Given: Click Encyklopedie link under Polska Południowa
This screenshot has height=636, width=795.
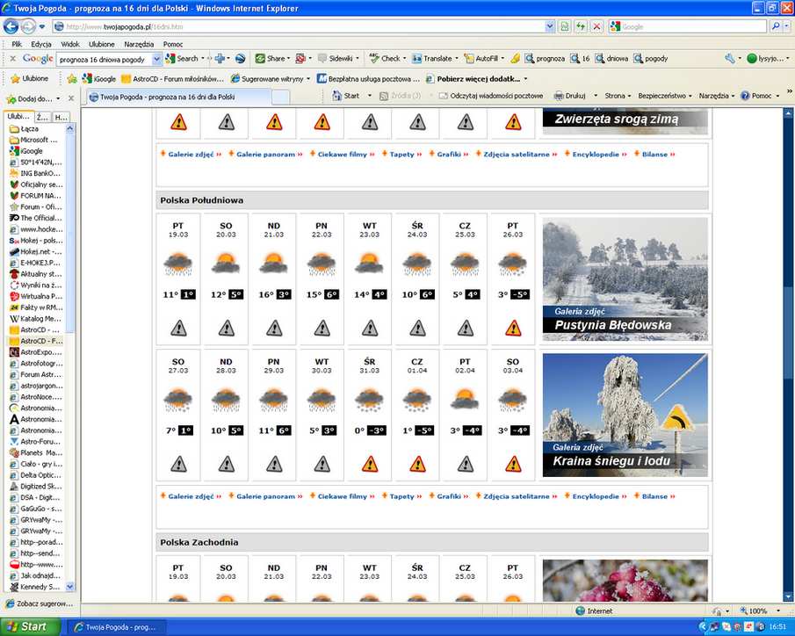Looking at the screenshot, I should [596, 496].
